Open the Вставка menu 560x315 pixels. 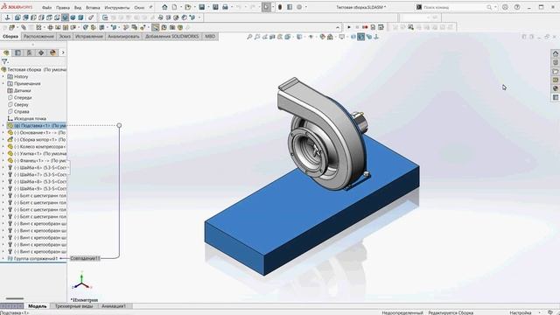(x=93, y=7)
